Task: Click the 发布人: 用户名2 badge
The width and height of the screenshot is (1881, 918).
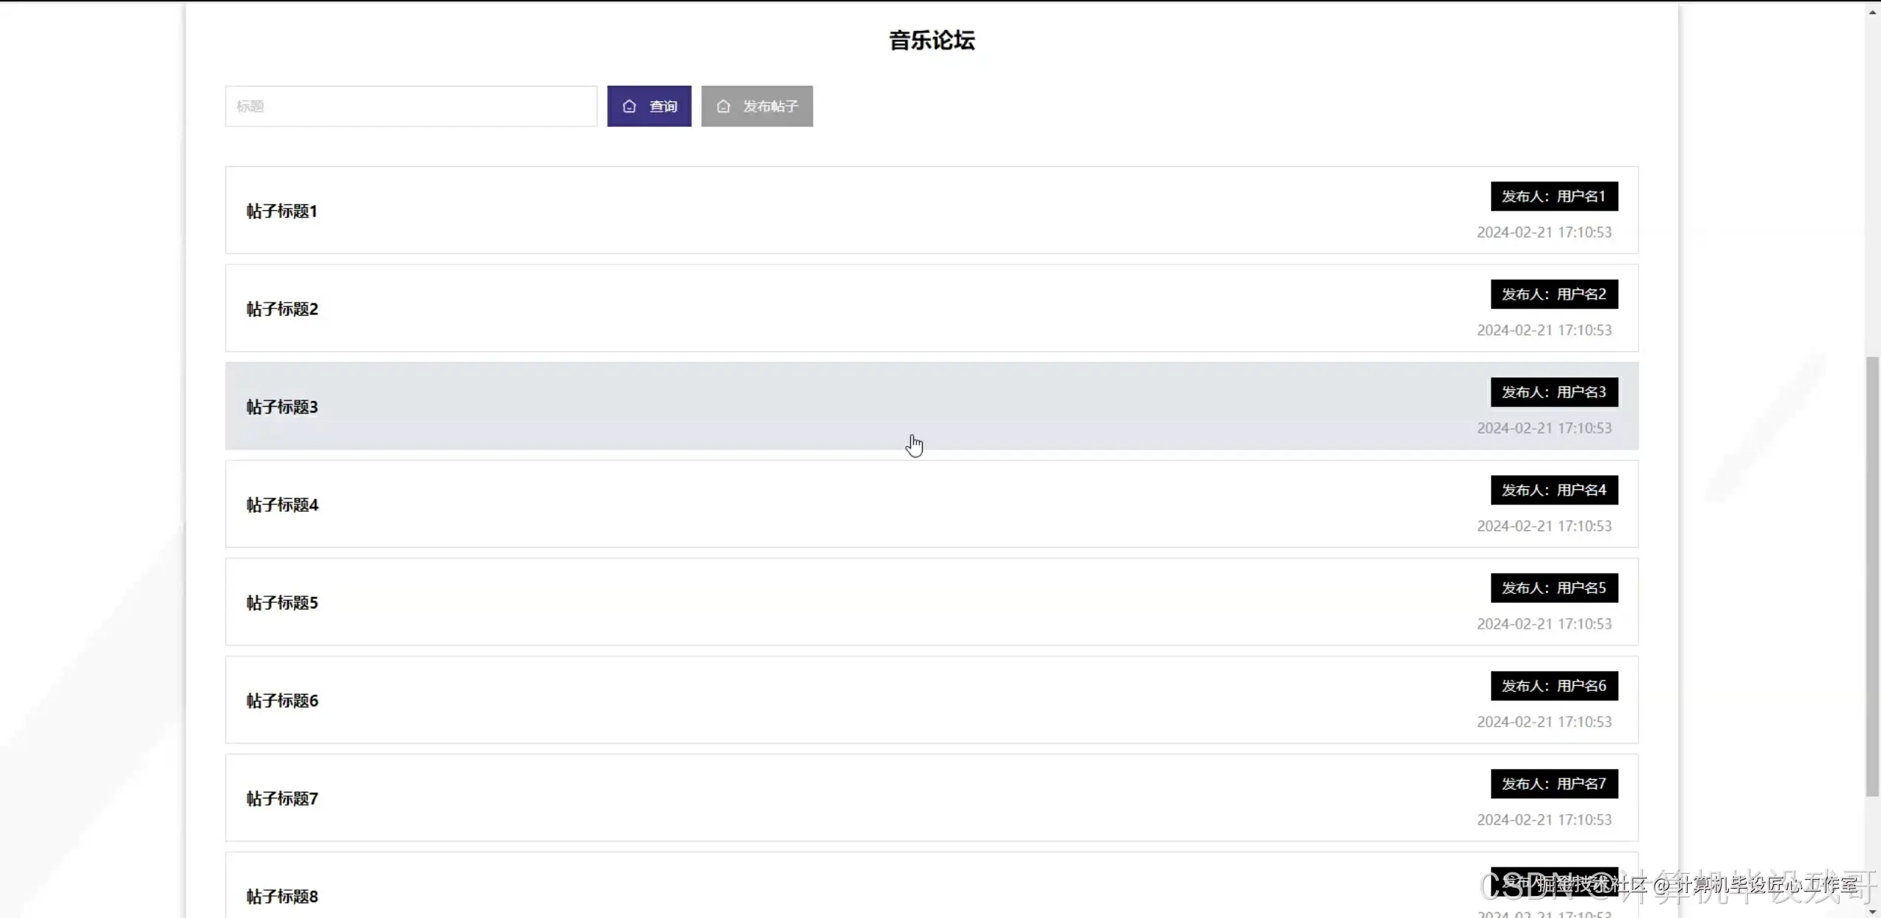Action: tap(1553, 294)
